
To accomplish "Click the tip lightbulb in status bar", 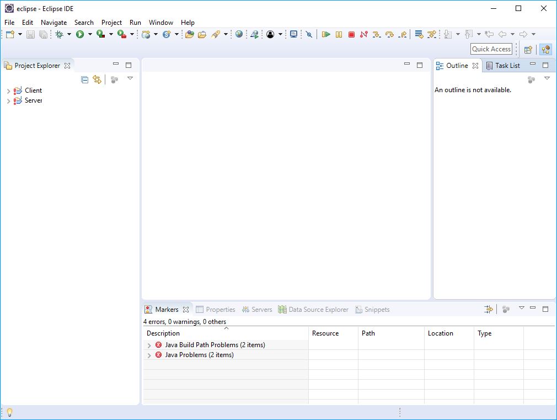I will pos(9,412).
